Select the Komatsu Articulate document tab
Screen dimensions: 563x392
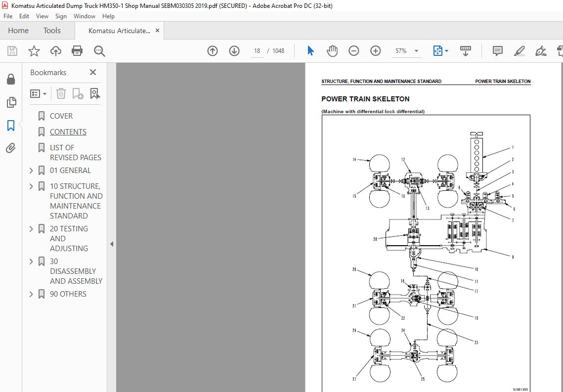pos(119,31)
